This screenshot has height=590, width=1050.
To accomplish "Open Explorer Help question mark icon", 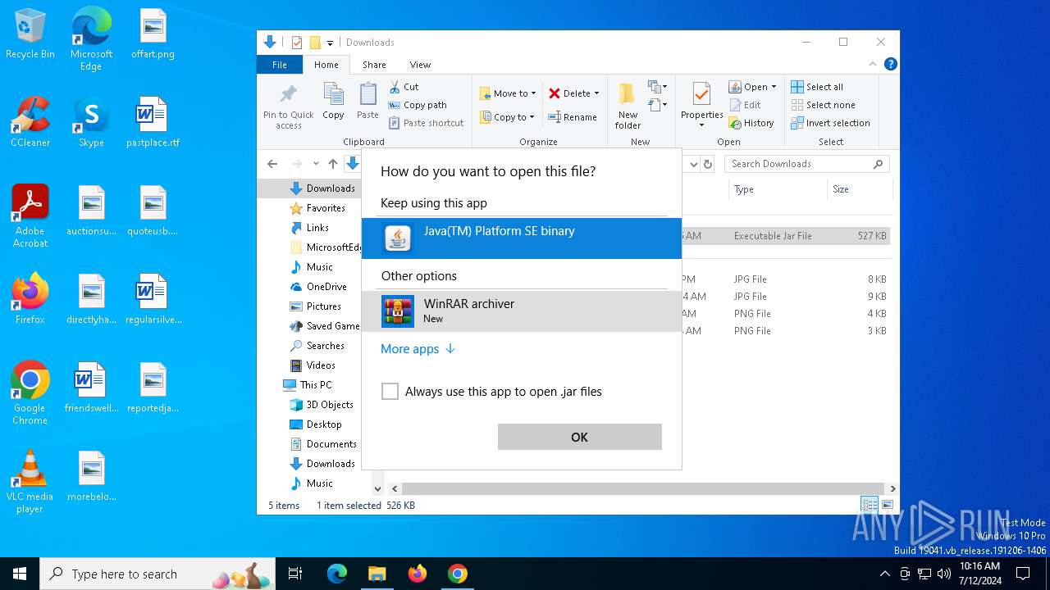I will [x=890, y=64].
